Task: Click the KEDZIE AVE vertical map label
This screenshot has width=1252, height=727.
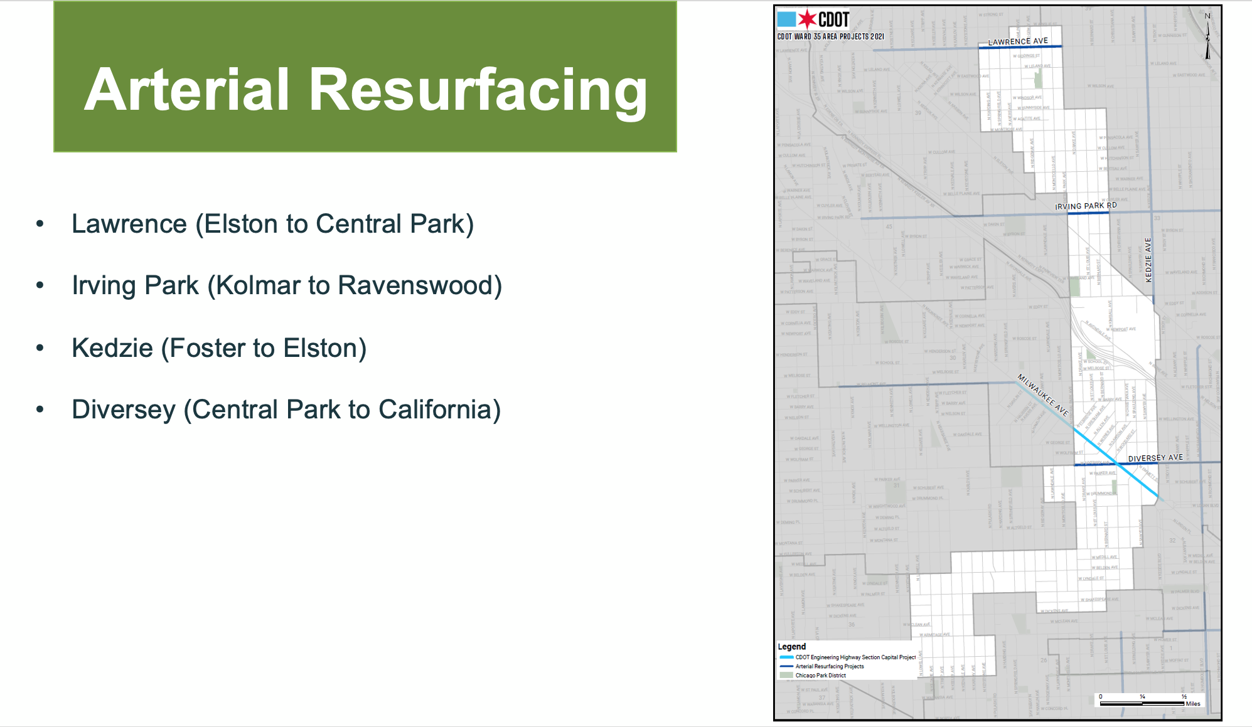Action: [x=1148, y=260]
